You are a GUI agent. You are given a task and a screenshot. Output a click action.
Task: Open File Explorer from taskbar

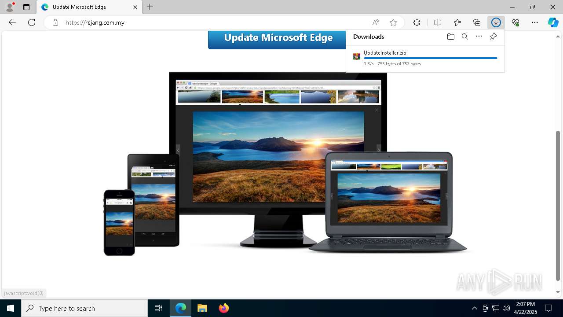(202, 308)
